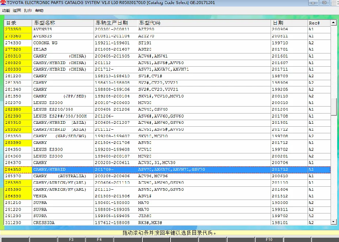Click CAMRY (JPP/SED) model name

pyautogui.click(x=60, y=96)
